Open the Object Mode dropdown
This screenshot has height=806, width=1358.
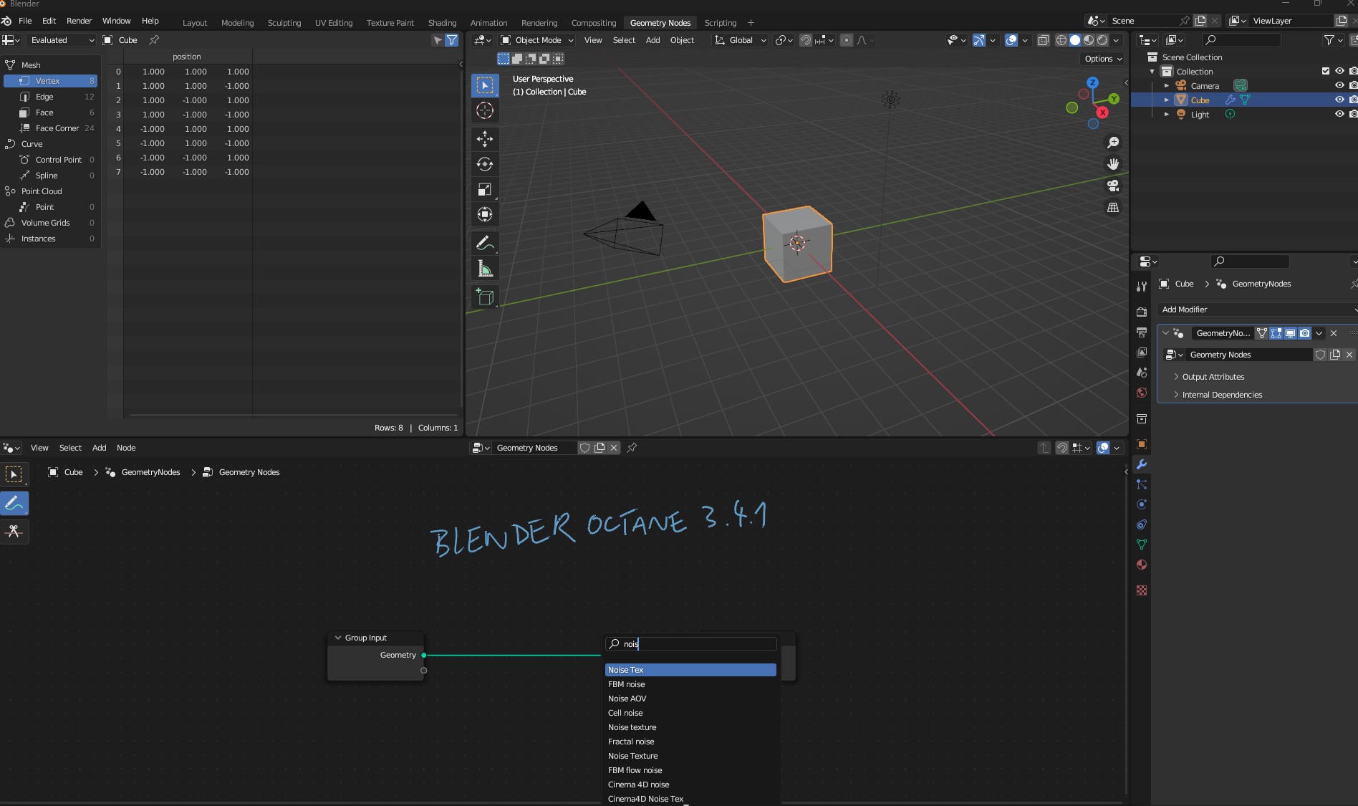(x=537, y=40)
